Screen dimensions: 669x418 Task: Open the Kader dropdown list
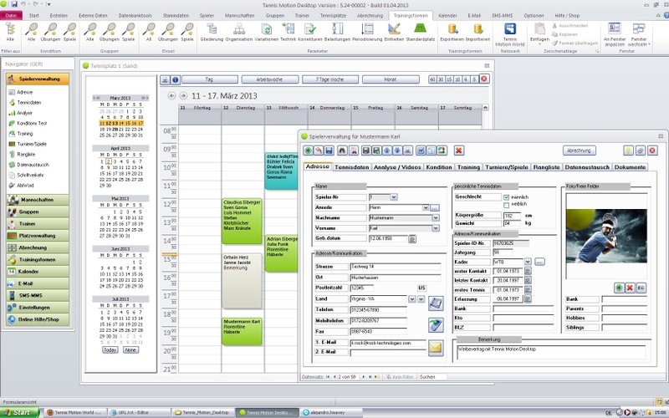(x=528, y=262)
